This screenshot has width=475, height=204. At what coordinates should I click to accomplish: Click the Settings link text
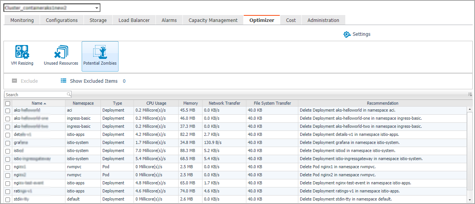coord(361,34)
